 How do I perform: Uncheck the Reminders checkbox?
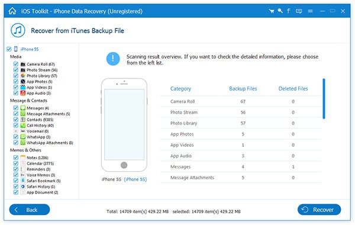15,169
